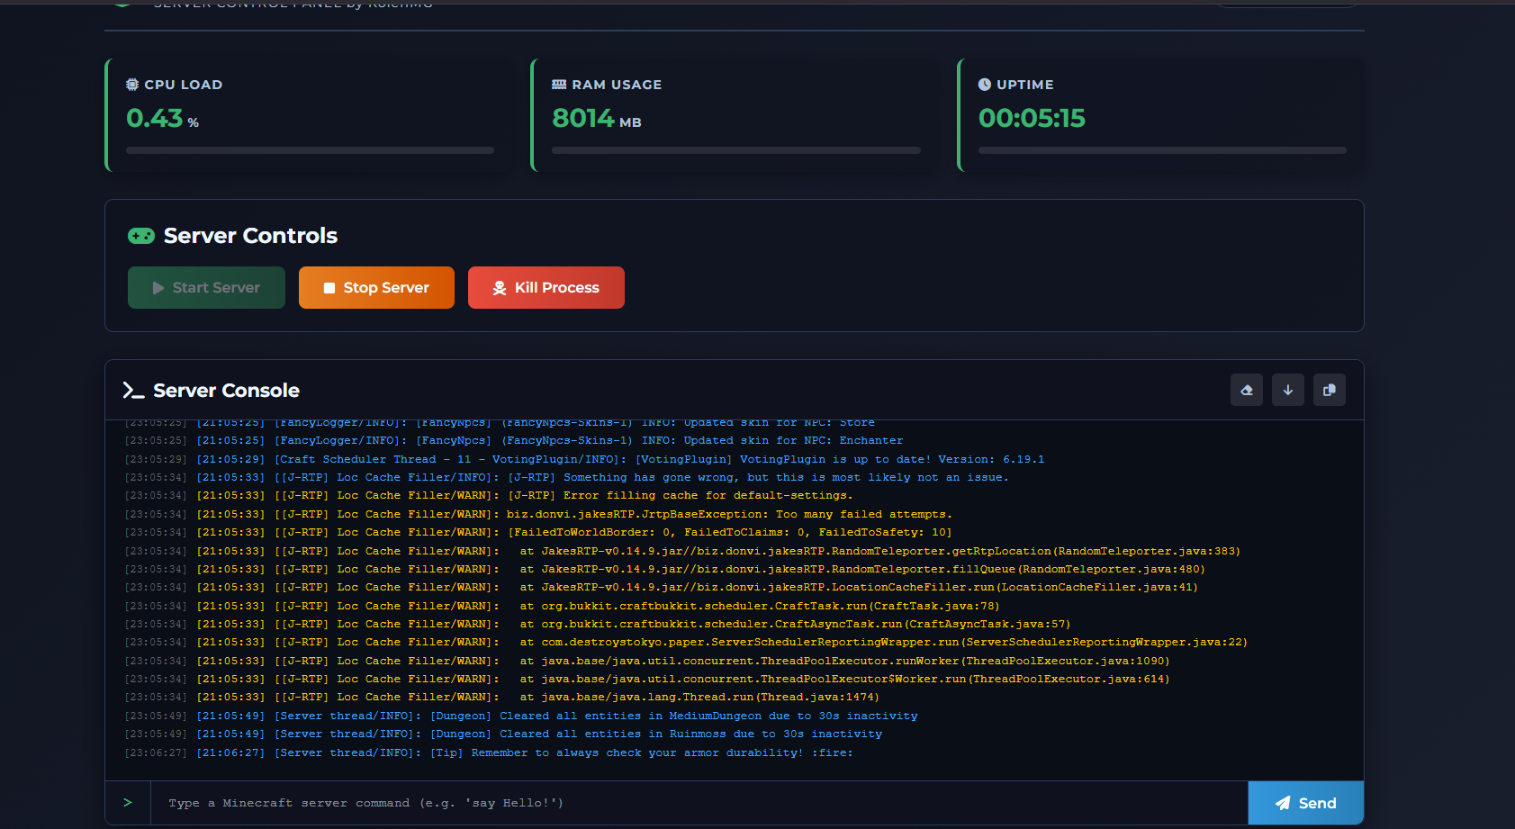
Task: Click the FailedToWorldBorder log line
Action: pos(538,532)
